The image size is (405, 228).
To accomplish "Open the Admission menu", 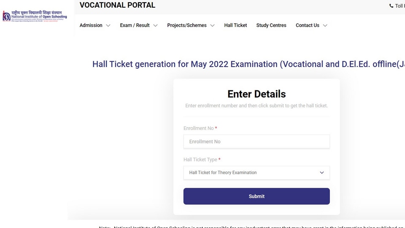I will point(91,25).
